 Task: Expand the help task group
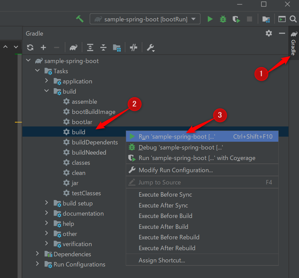tap(46, 223)
